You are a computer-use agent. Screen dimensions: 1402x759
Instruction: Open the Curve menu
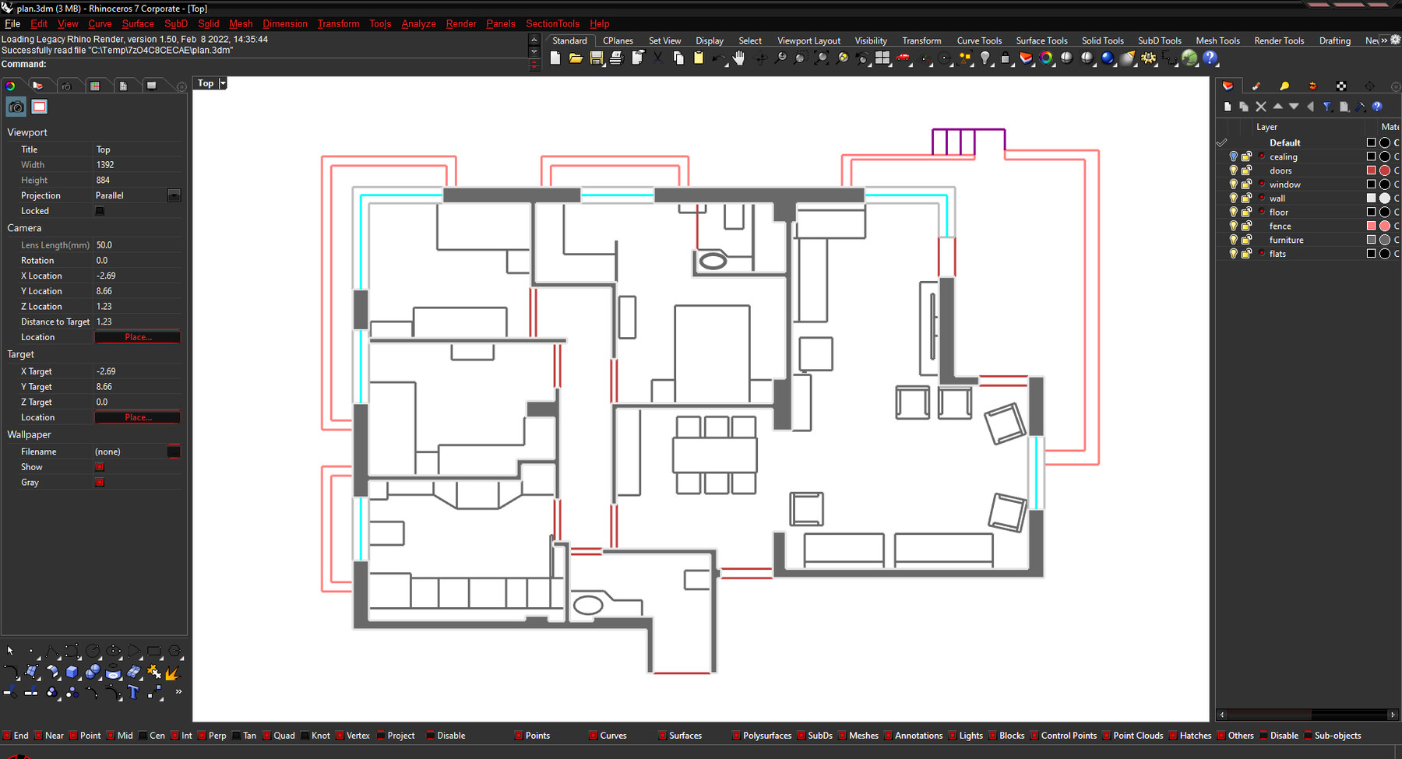[x=100, y=23]
